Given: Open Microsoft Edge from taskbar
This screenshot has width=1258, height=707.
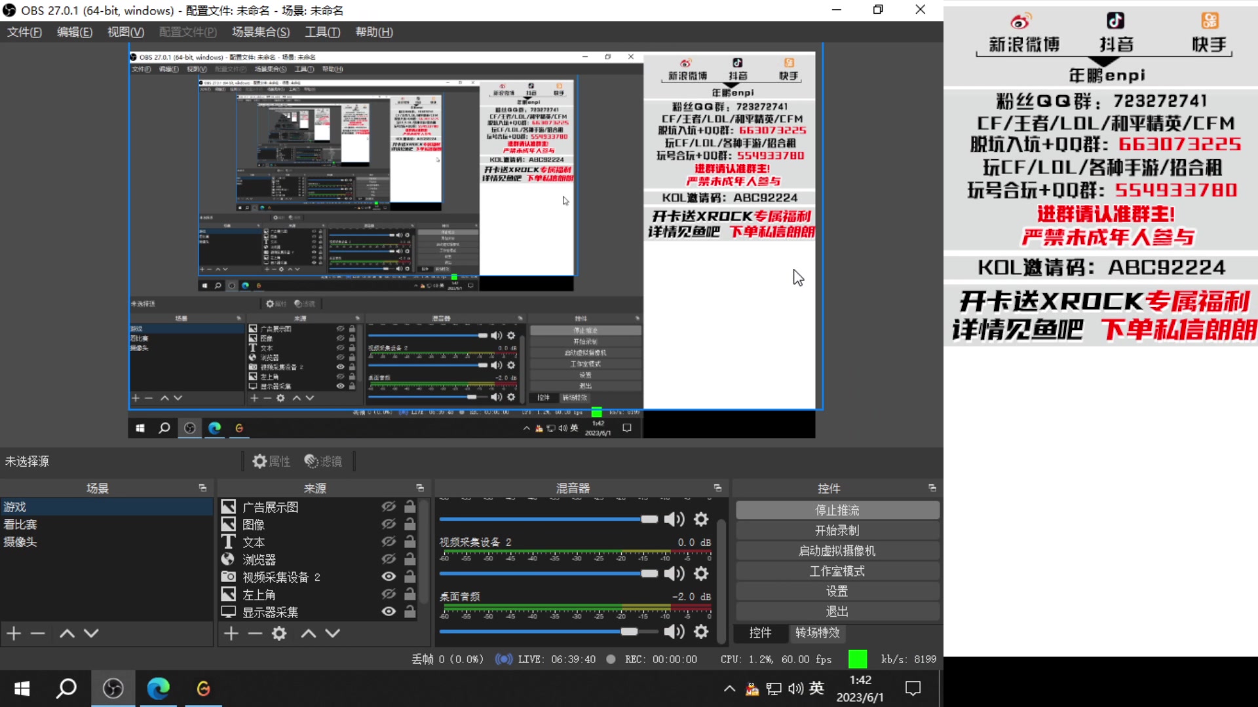Looking at the screenshot, I should click(158, 689).
